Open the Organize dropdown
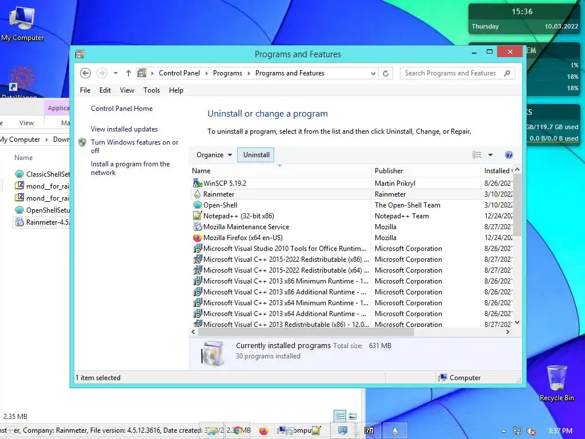 [x=214, y=154]
